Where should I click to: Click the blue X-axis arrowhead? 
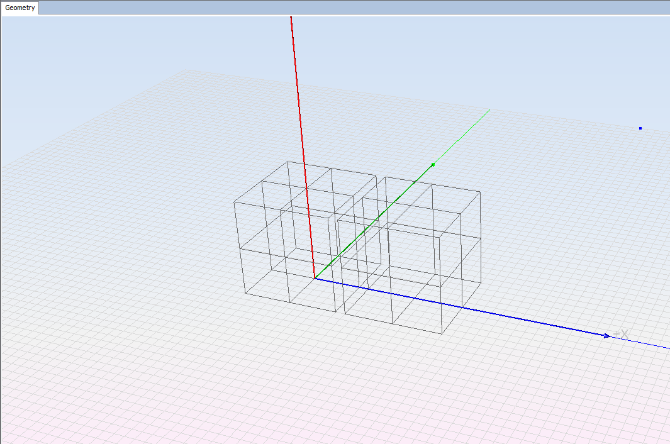[x=606, y=335]
